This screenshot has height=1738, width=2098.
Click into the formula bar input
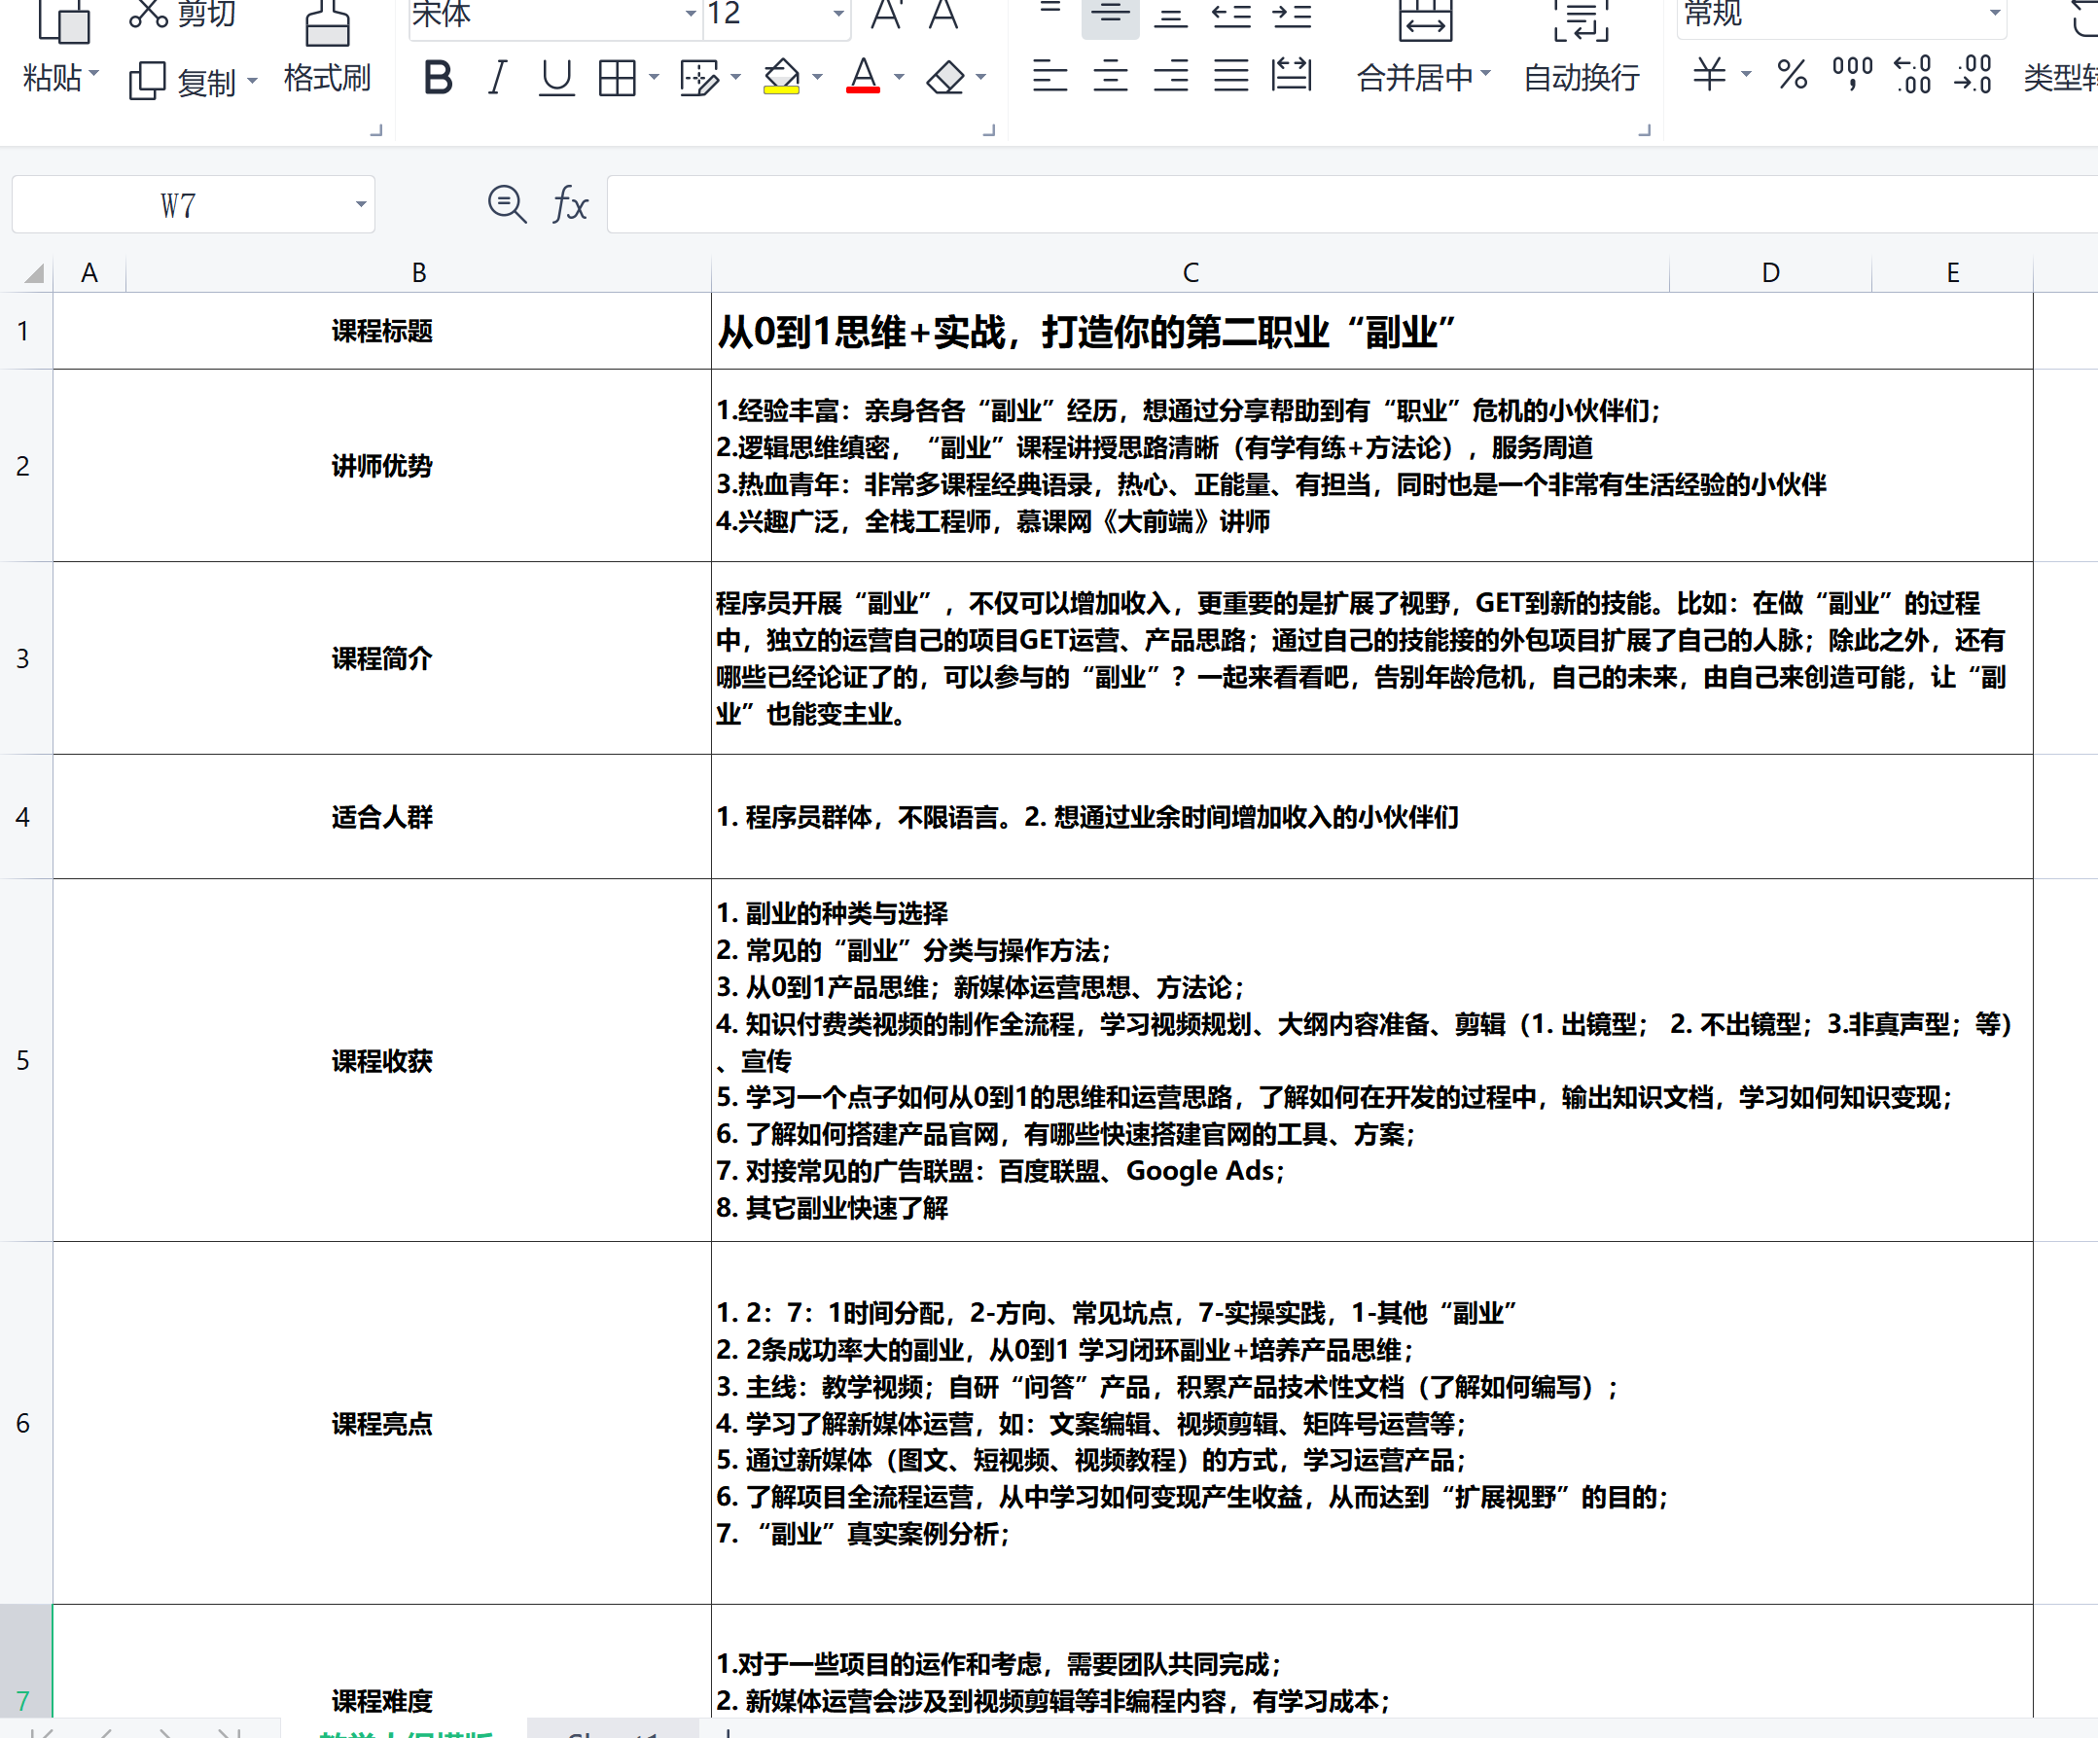pos(1352,205)
